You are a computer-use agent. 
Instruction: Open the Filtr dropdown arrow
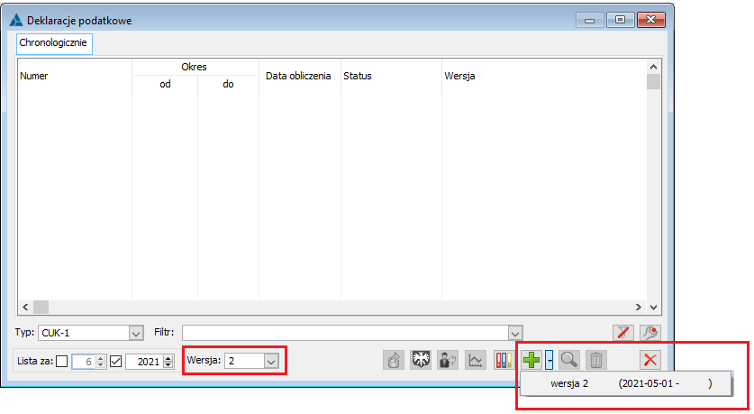[515, 333]
